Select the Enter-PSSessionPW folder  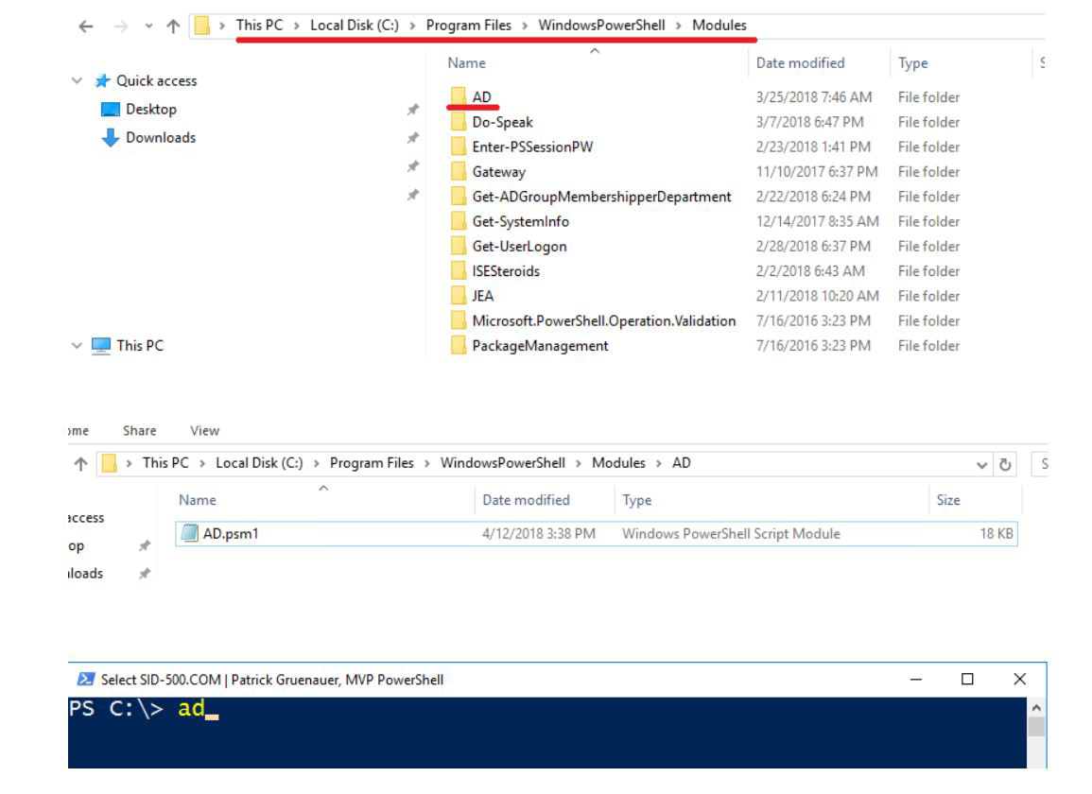(x=532, y=147)
